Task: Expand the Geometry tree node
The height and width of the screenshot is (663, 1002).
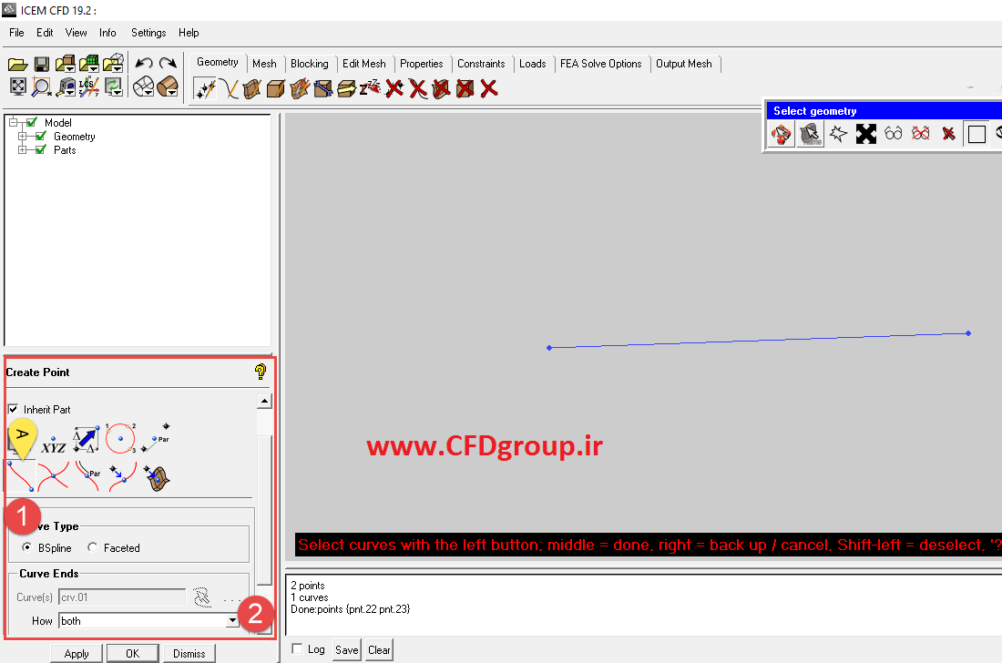Action: pyautogui.click(x=23, y=136)
